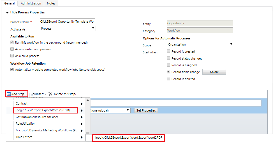Open the Scope Organization dropdown

point(200,44)
